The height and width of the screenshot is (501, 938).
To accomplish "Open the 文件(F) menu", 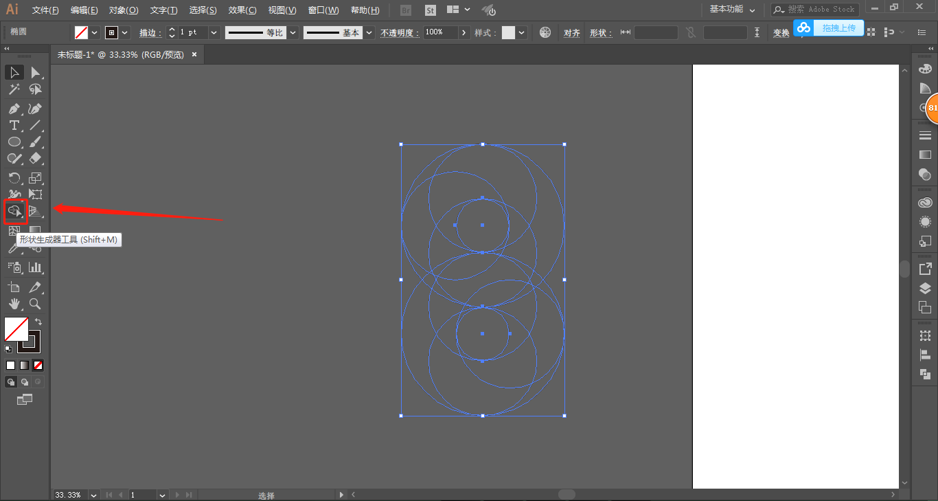I will [45, 10].
